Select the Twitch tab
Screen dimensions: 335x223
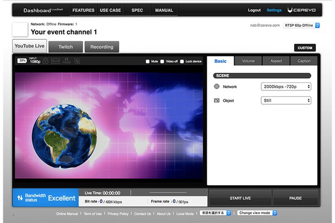click(65, 47)
